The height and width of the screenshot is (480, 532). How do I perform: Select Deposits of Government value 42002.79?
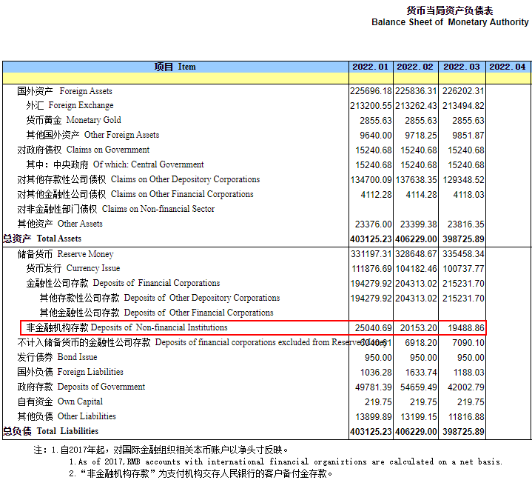466,387
